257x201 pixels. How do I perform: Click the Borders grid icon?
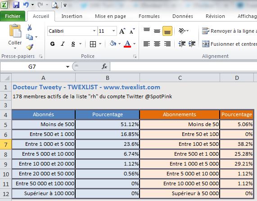point(93,44)
